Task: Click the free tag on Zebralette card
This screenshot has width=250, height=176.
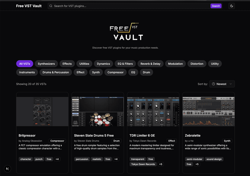Action: pos(189,164)
